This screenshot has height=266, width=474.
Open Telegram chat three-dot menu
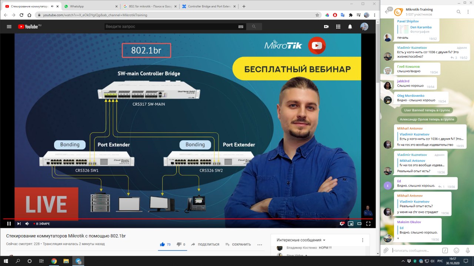tap(468, 12)
